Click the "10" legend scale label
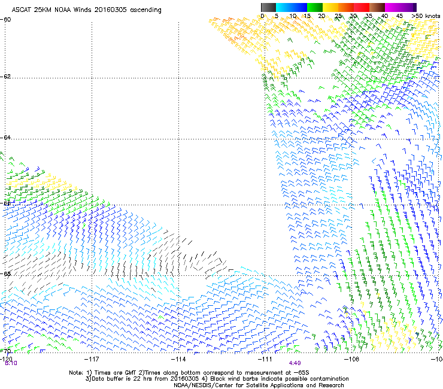 tap(293, 16)
